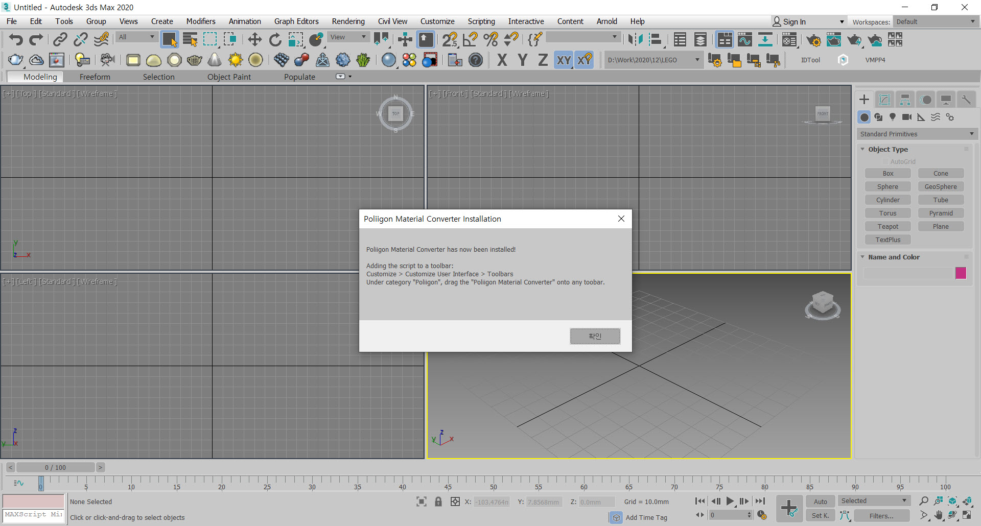The width and height of the screenshot is (981, 526).
Task: Open Render Setup teapot icon
Action: (x=813, y=39)
